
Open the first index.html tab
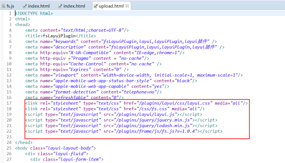[x=39, y=6]
